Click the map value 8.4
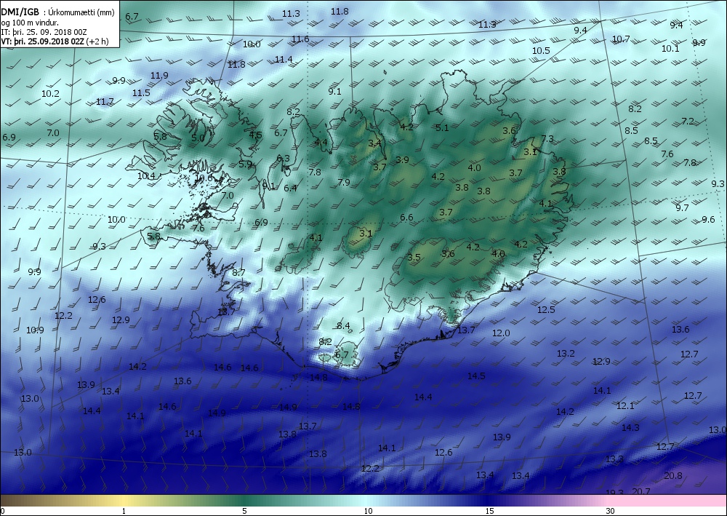Image resolution: width=727 pixels, height=516 pixels. pyautogui.click(x=344, y=326)
